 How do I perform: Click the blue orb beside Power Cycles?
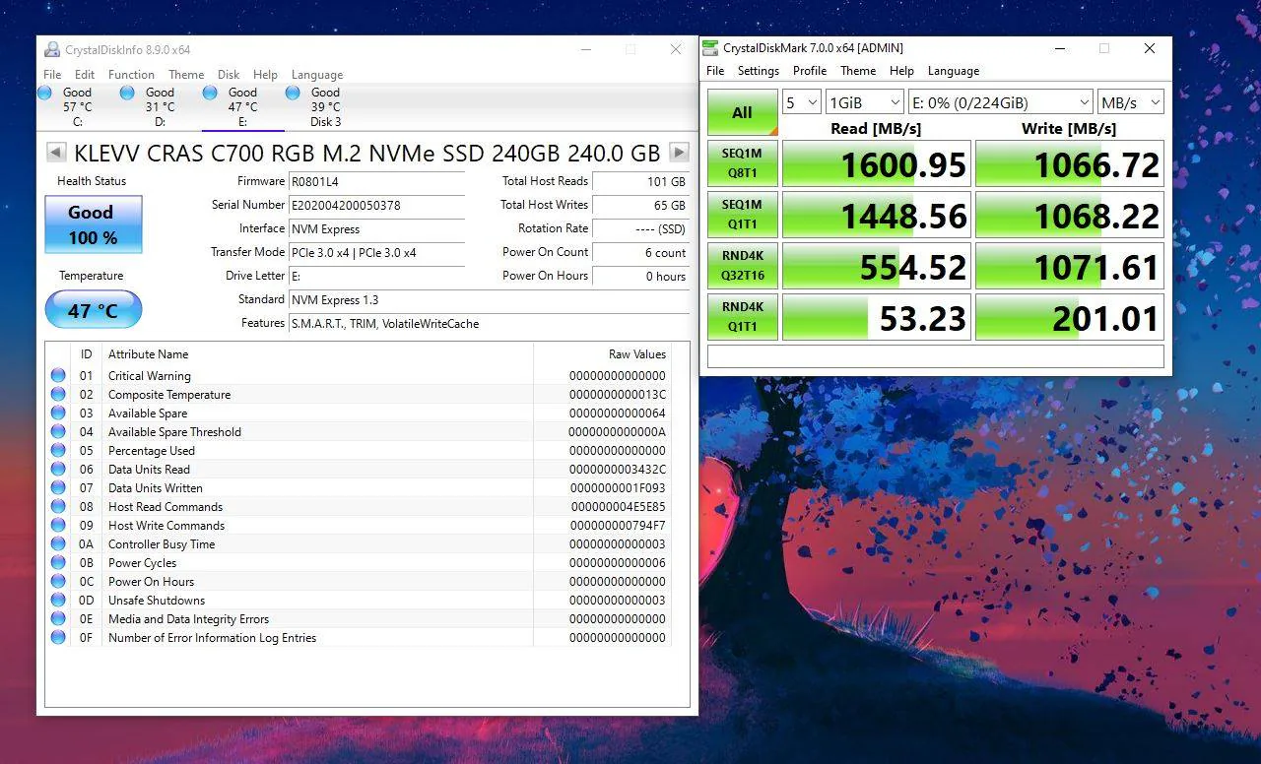coord(58,562)
